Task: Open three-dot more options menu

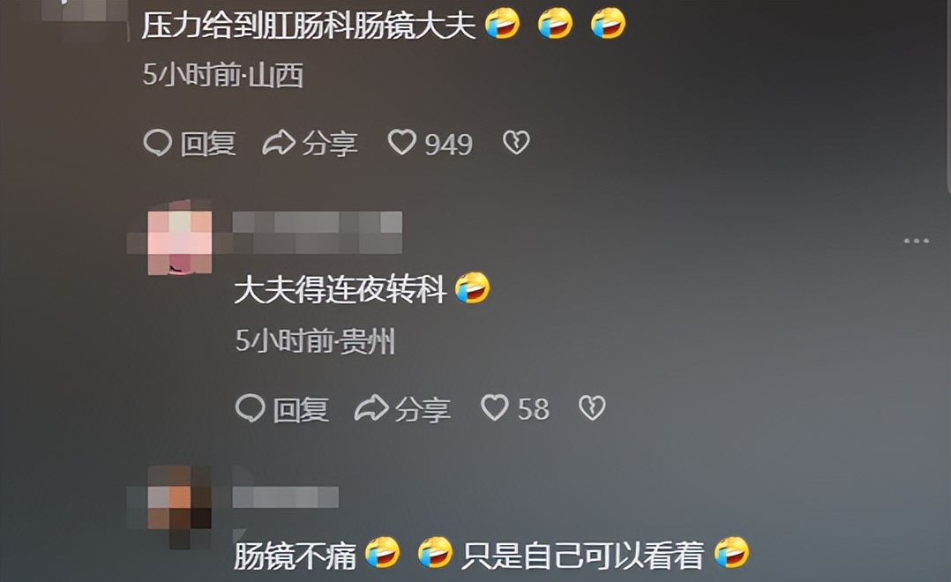Action: tap(917, 241)
